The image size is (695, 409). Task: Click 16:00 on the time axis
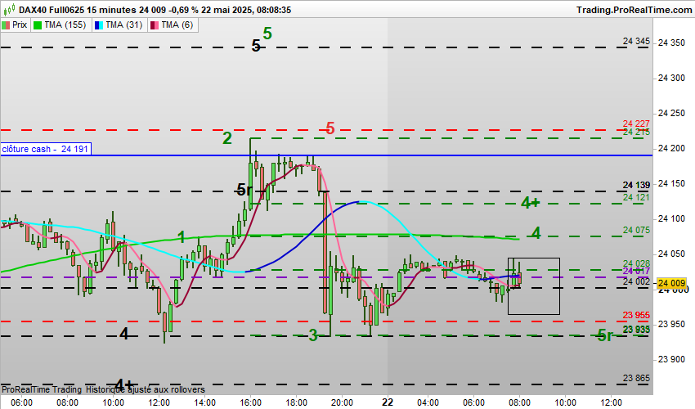click(250, 402)
